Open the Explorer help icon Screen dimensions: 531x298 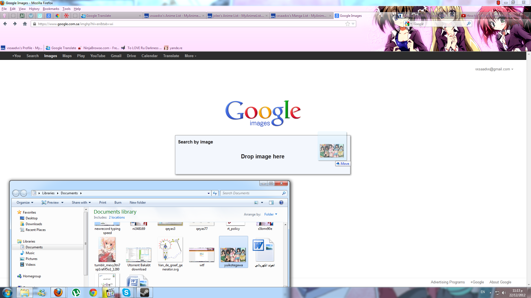coord(281,203)
